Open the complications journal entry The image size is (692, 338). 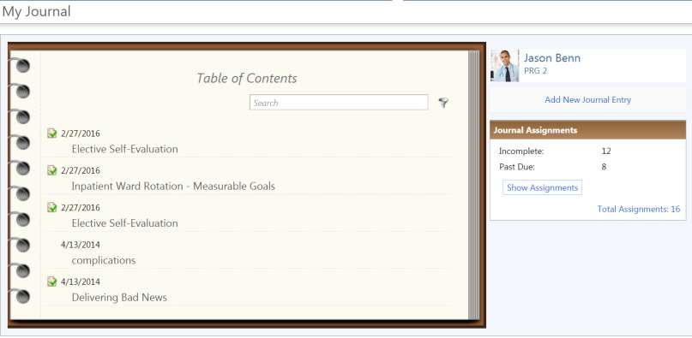pyautogui.click(x=104, y=260)
